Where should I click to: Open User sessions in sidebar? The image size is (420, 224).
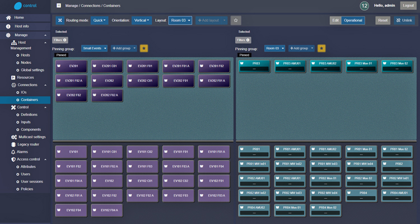pos(32,181)
